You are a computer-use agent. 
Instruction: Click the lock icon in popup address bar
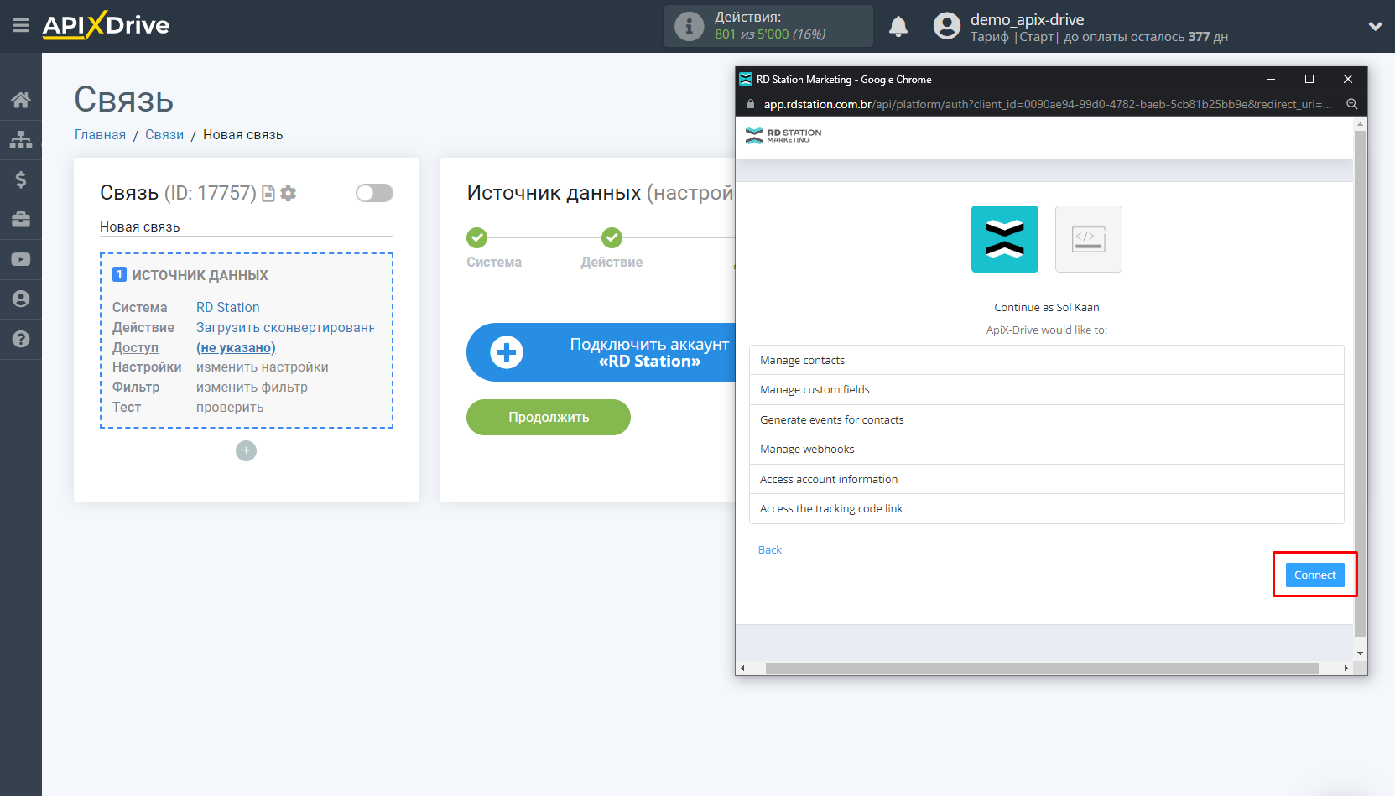(x=750, y=105)
